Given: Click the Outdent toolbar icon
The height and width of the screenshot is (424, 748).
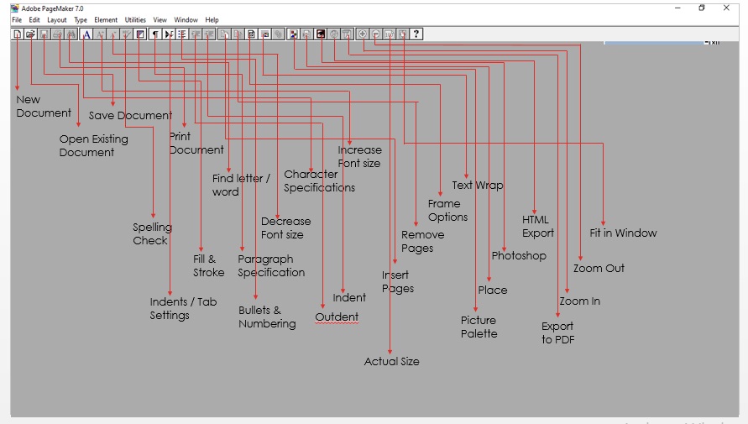Looking at the screenshot, I should coord(195,34).
